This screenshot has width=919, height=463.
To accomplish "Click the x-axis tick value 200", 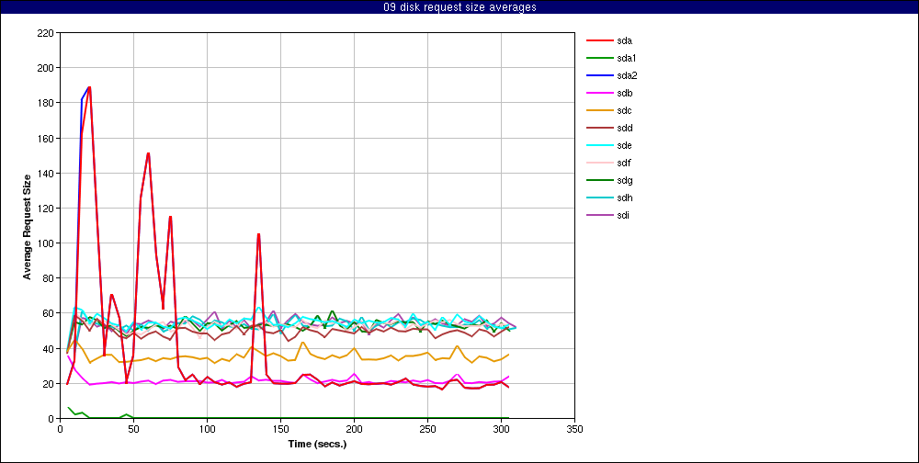I will [x=354, y=428].
